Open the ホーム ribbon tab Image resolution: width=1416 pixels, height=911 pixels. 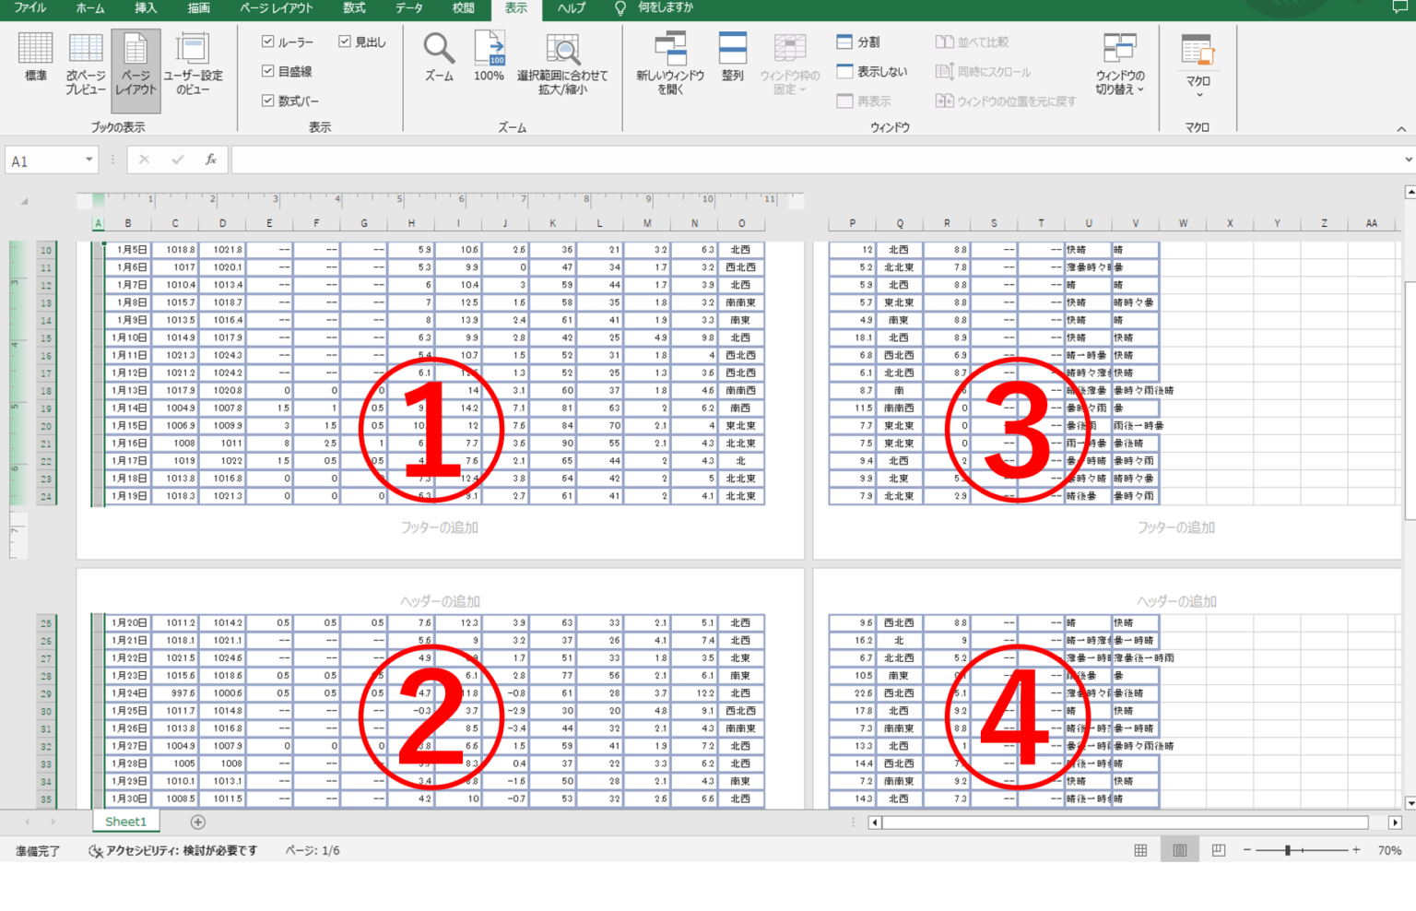click(89, 8)
